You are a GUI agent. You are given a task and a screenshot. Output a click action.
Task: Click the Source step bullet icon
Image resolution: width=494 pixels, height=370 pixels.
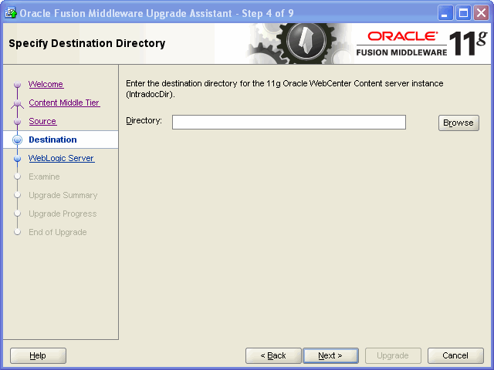[x=17, y=122]
